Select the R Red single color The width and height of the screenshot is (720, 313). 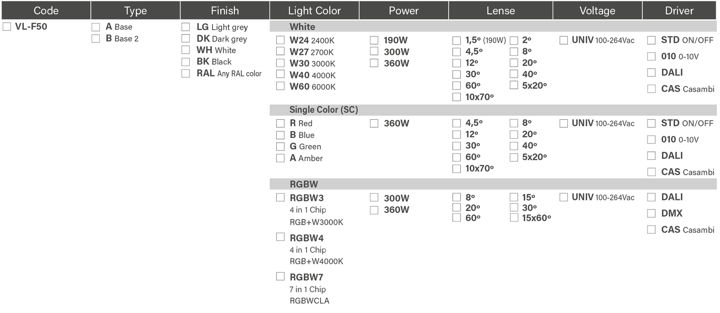click(x=280, y=123)
